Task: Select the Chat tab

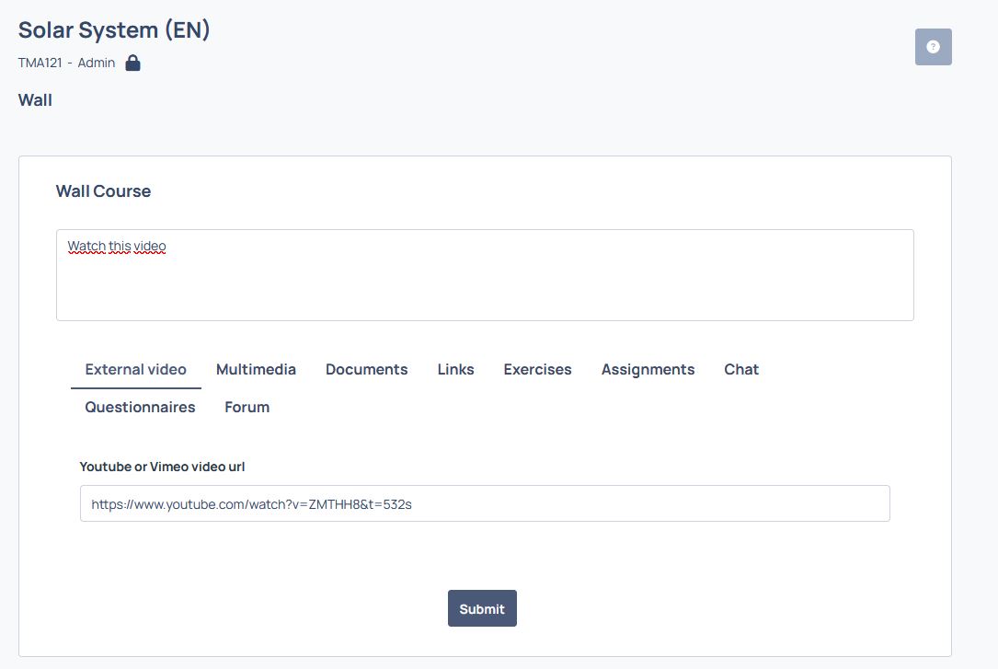Action: click(x=741, y=369)
